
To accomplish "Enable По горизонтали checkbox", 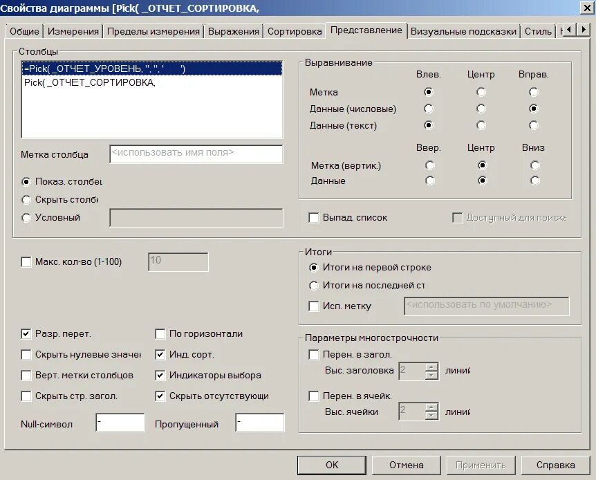I will pyautogui.click(x=160, y=334).
